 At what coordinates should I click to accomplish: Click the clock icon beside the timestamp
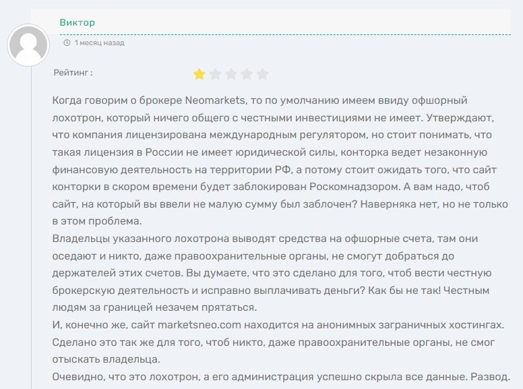(67, 42)
